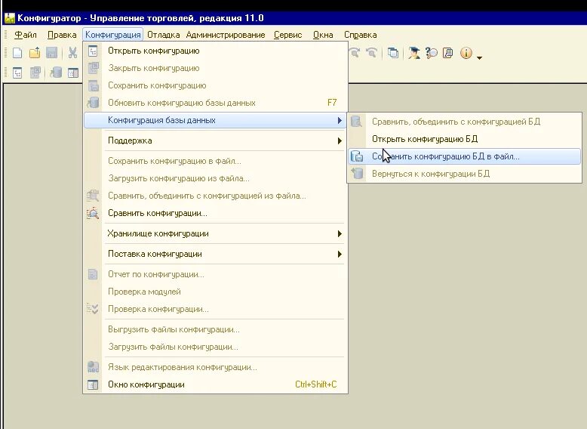Image resolution: width=587 pixels, height=429 pixels.
Task: Click Сравнить, объединить с конфигурацией БД
Action: coord(464,122)
